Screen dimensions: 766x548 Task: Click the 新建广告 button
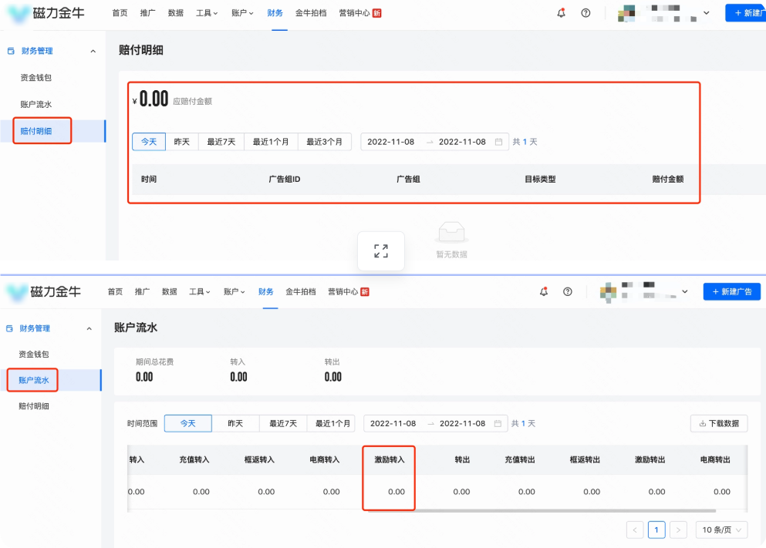pyautogui.click(x=731, y=291)
